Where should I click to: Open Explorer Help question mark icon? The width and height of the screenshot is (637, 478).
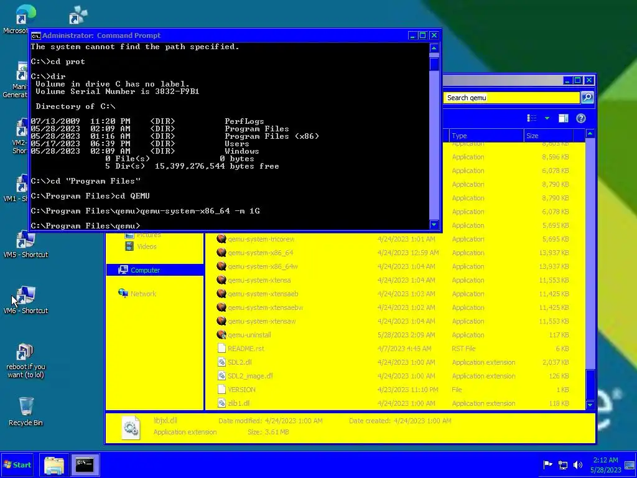(581, 118)
